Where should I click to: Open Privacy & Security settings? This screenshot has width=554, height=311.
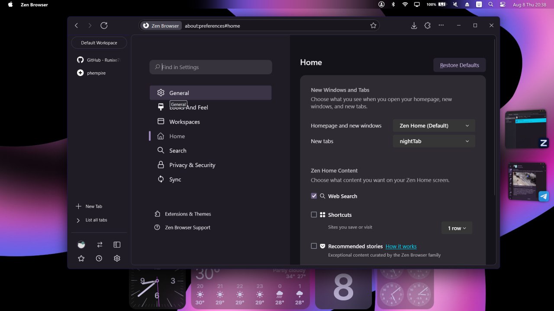[210, 165]
